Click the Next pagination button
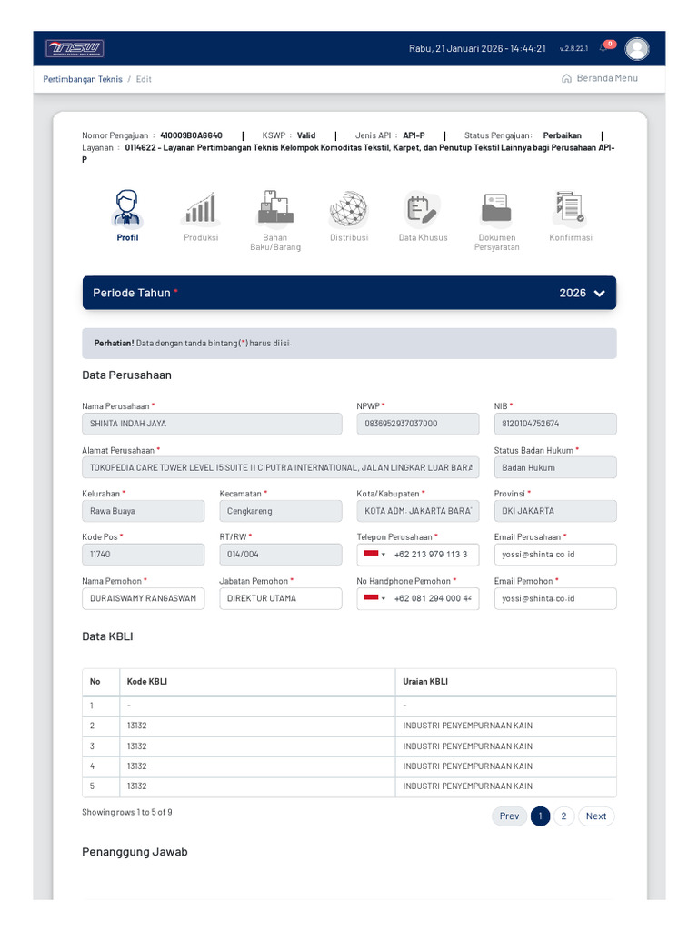 (x=596, y=816)
